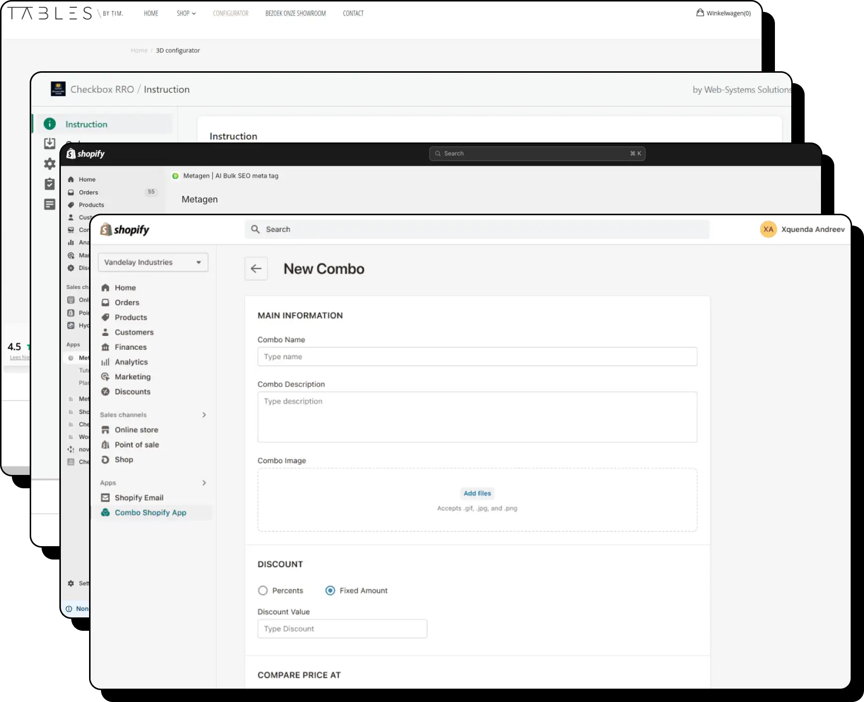
Task: Click the Shopify logo in front window
Action: click(124, 230)
